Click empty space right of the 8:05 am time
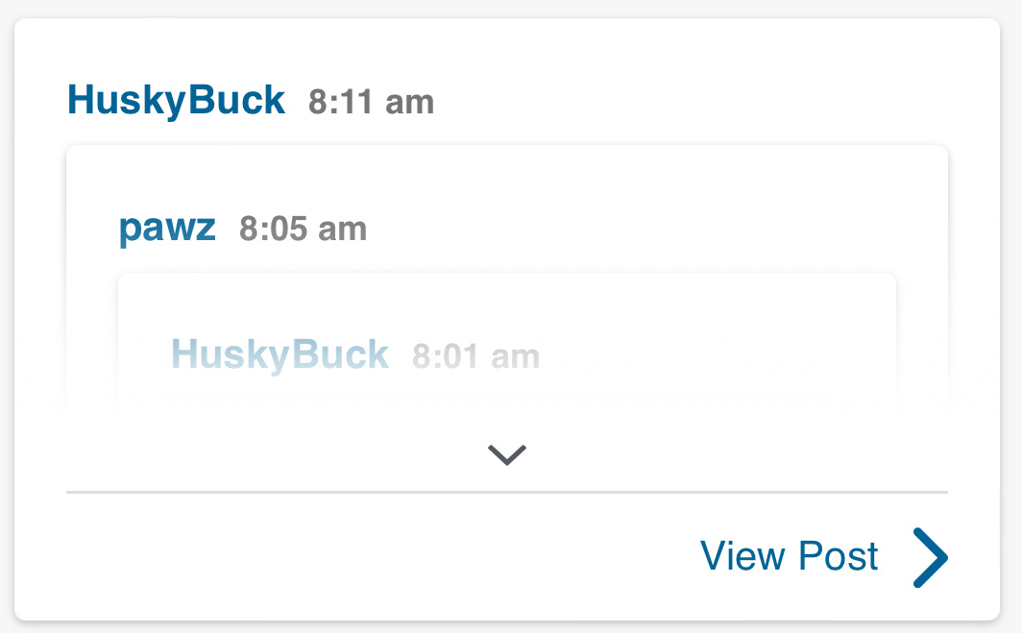 coord(624,230)
